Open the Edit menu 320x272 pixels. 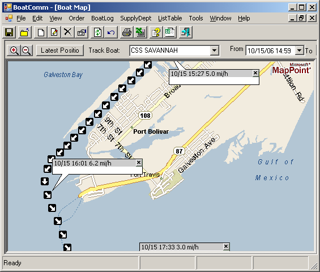click(x=37, y=18)
